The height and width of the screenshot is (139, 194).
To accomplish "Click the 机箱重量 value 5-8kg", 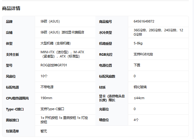I will [x=139, y=43].
